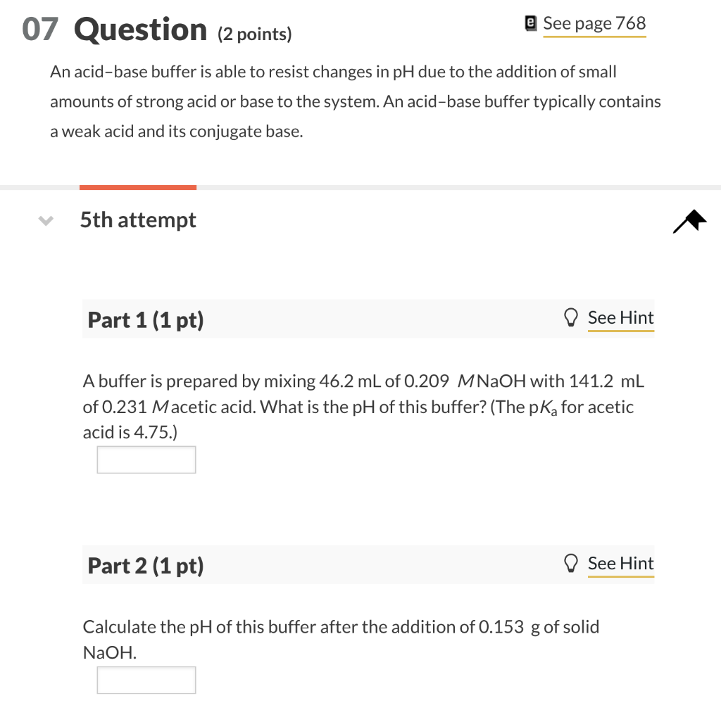Screen dimensions: 721x703
Task: Click the red progress bar segment
Action: point(137,186)
